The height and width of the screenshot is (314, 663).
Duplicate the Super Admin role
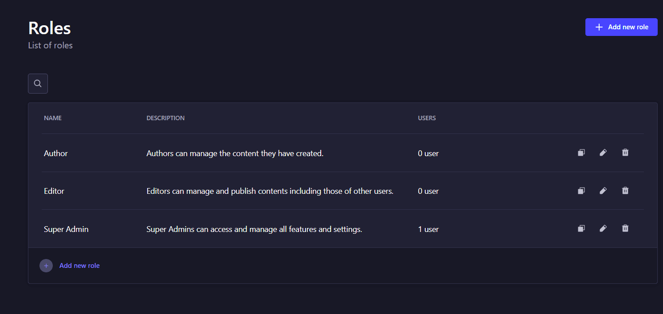click(581, 228)
